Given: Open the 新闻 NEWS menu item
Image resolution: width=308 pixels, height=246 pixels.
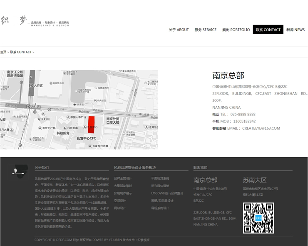Looking at the screenshot, I should point(296,30).
